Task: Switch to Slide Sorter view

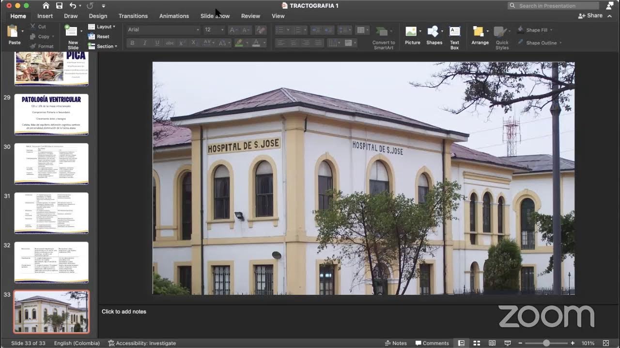Action: pos(477,343)
